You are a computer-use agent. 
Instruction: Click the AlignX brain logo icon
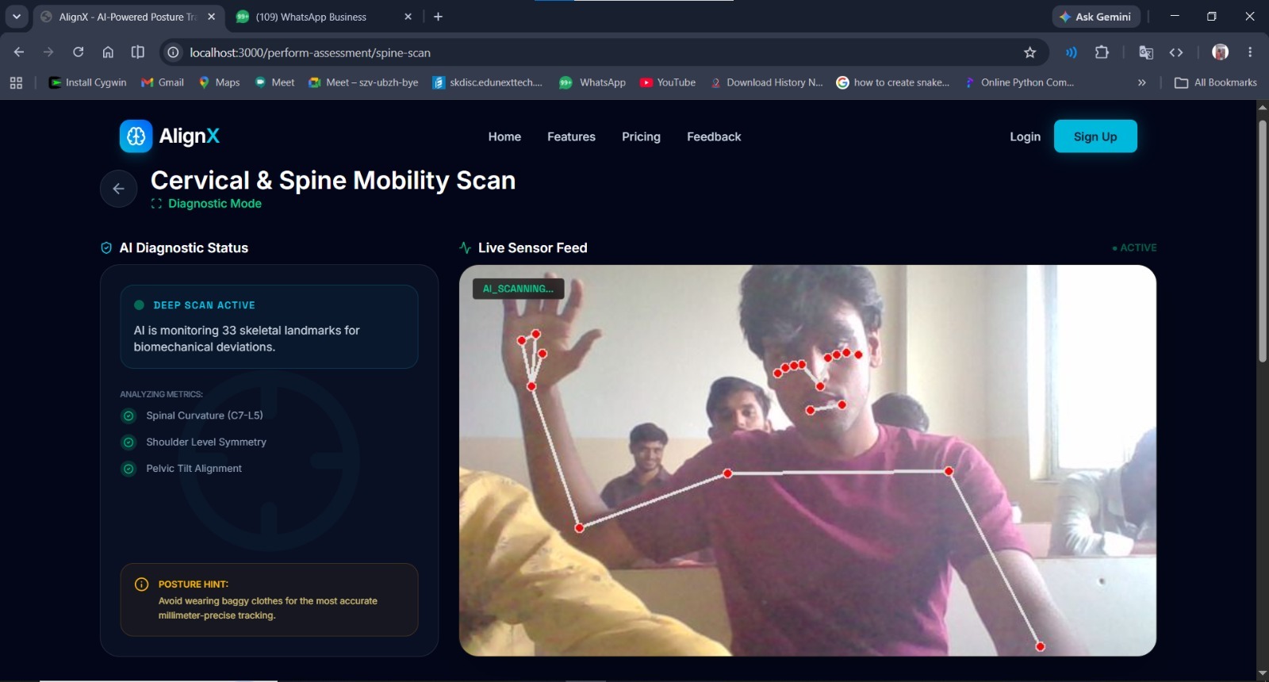[136, 136]
